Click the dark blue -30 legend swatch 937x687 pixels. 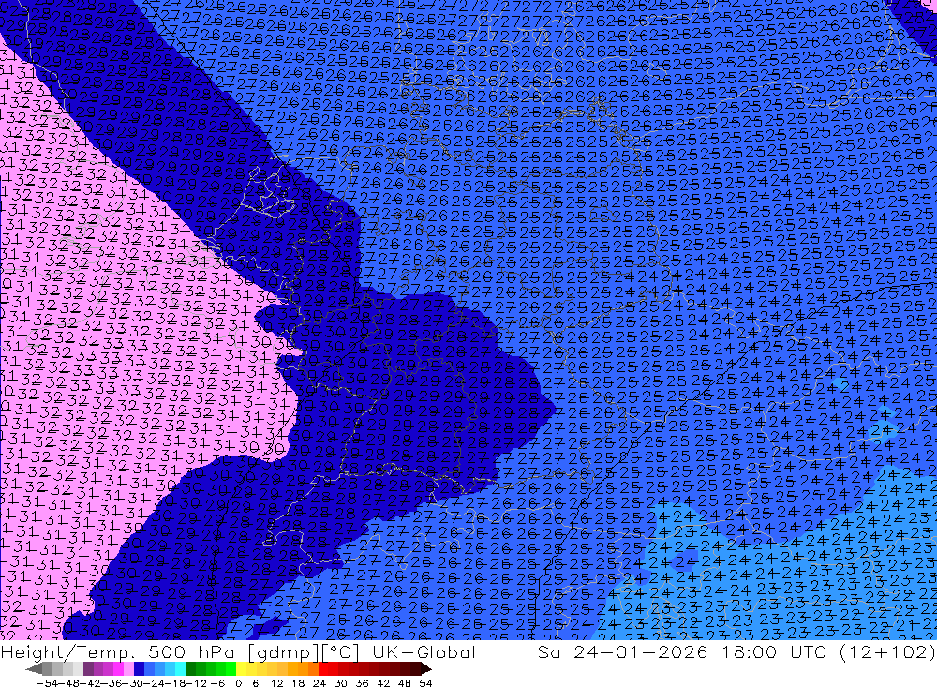(x=139, y=669)
